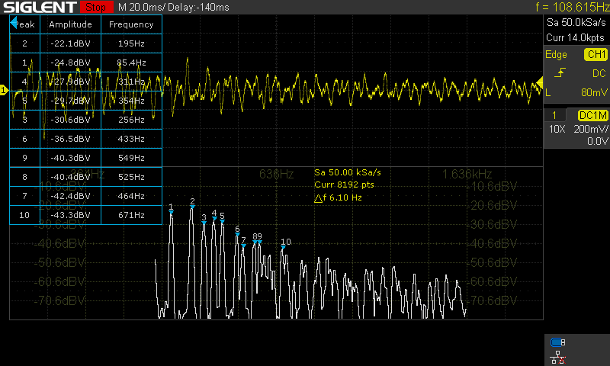Click the SIGLENT logo
Screen dimensions: 610x366
pos(40,7)
